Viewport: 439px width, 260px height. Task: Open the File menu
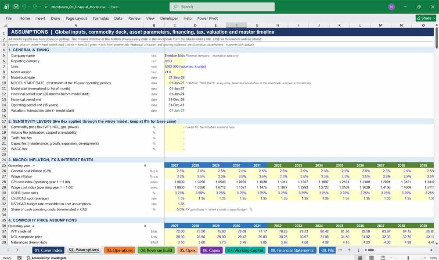[9, 18]
